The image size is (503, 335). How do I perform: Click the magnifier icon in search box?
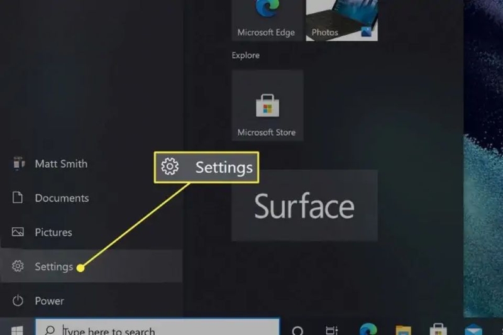click(50, 330)
